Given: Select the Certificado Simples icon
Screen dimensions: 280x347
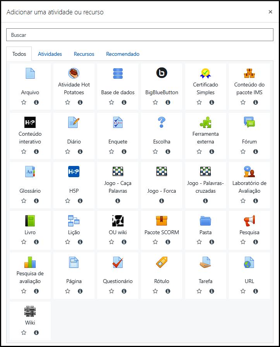Looking at the screenshot, I should coord(205,73).
